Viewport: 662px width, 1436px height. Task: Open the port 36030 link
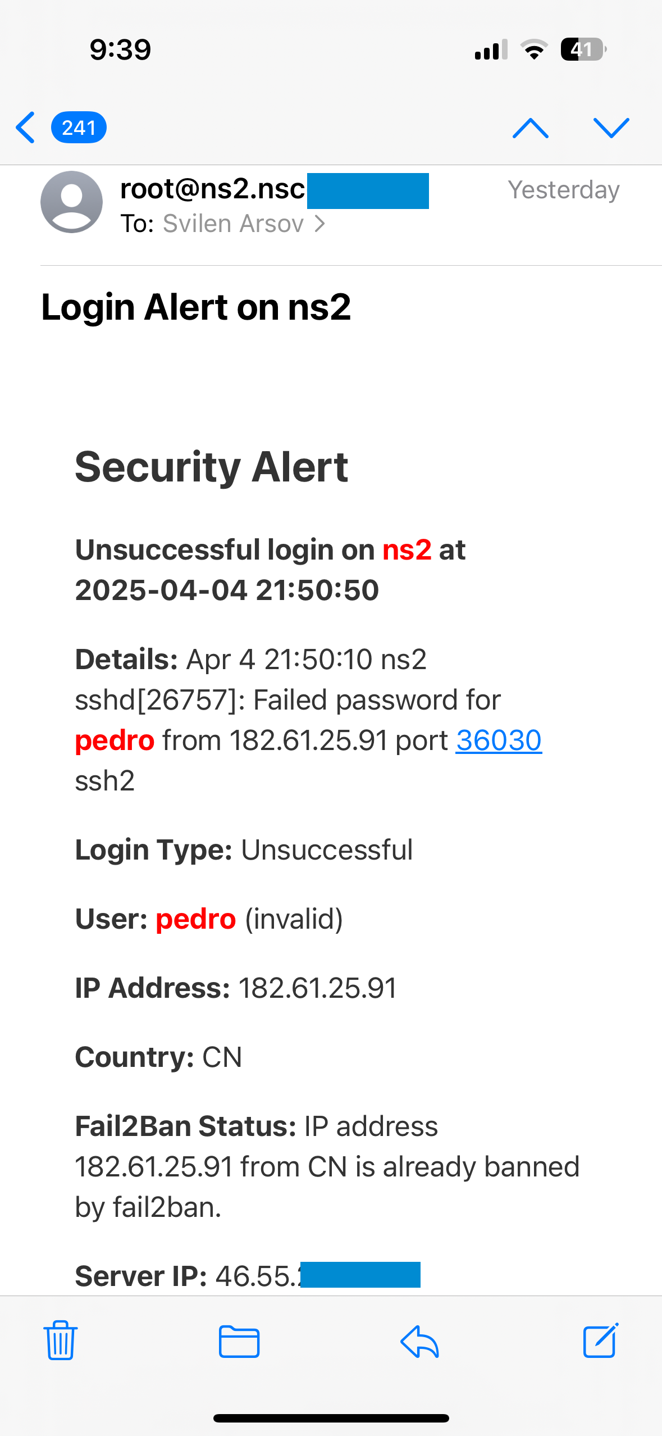(x=499, y=740)
